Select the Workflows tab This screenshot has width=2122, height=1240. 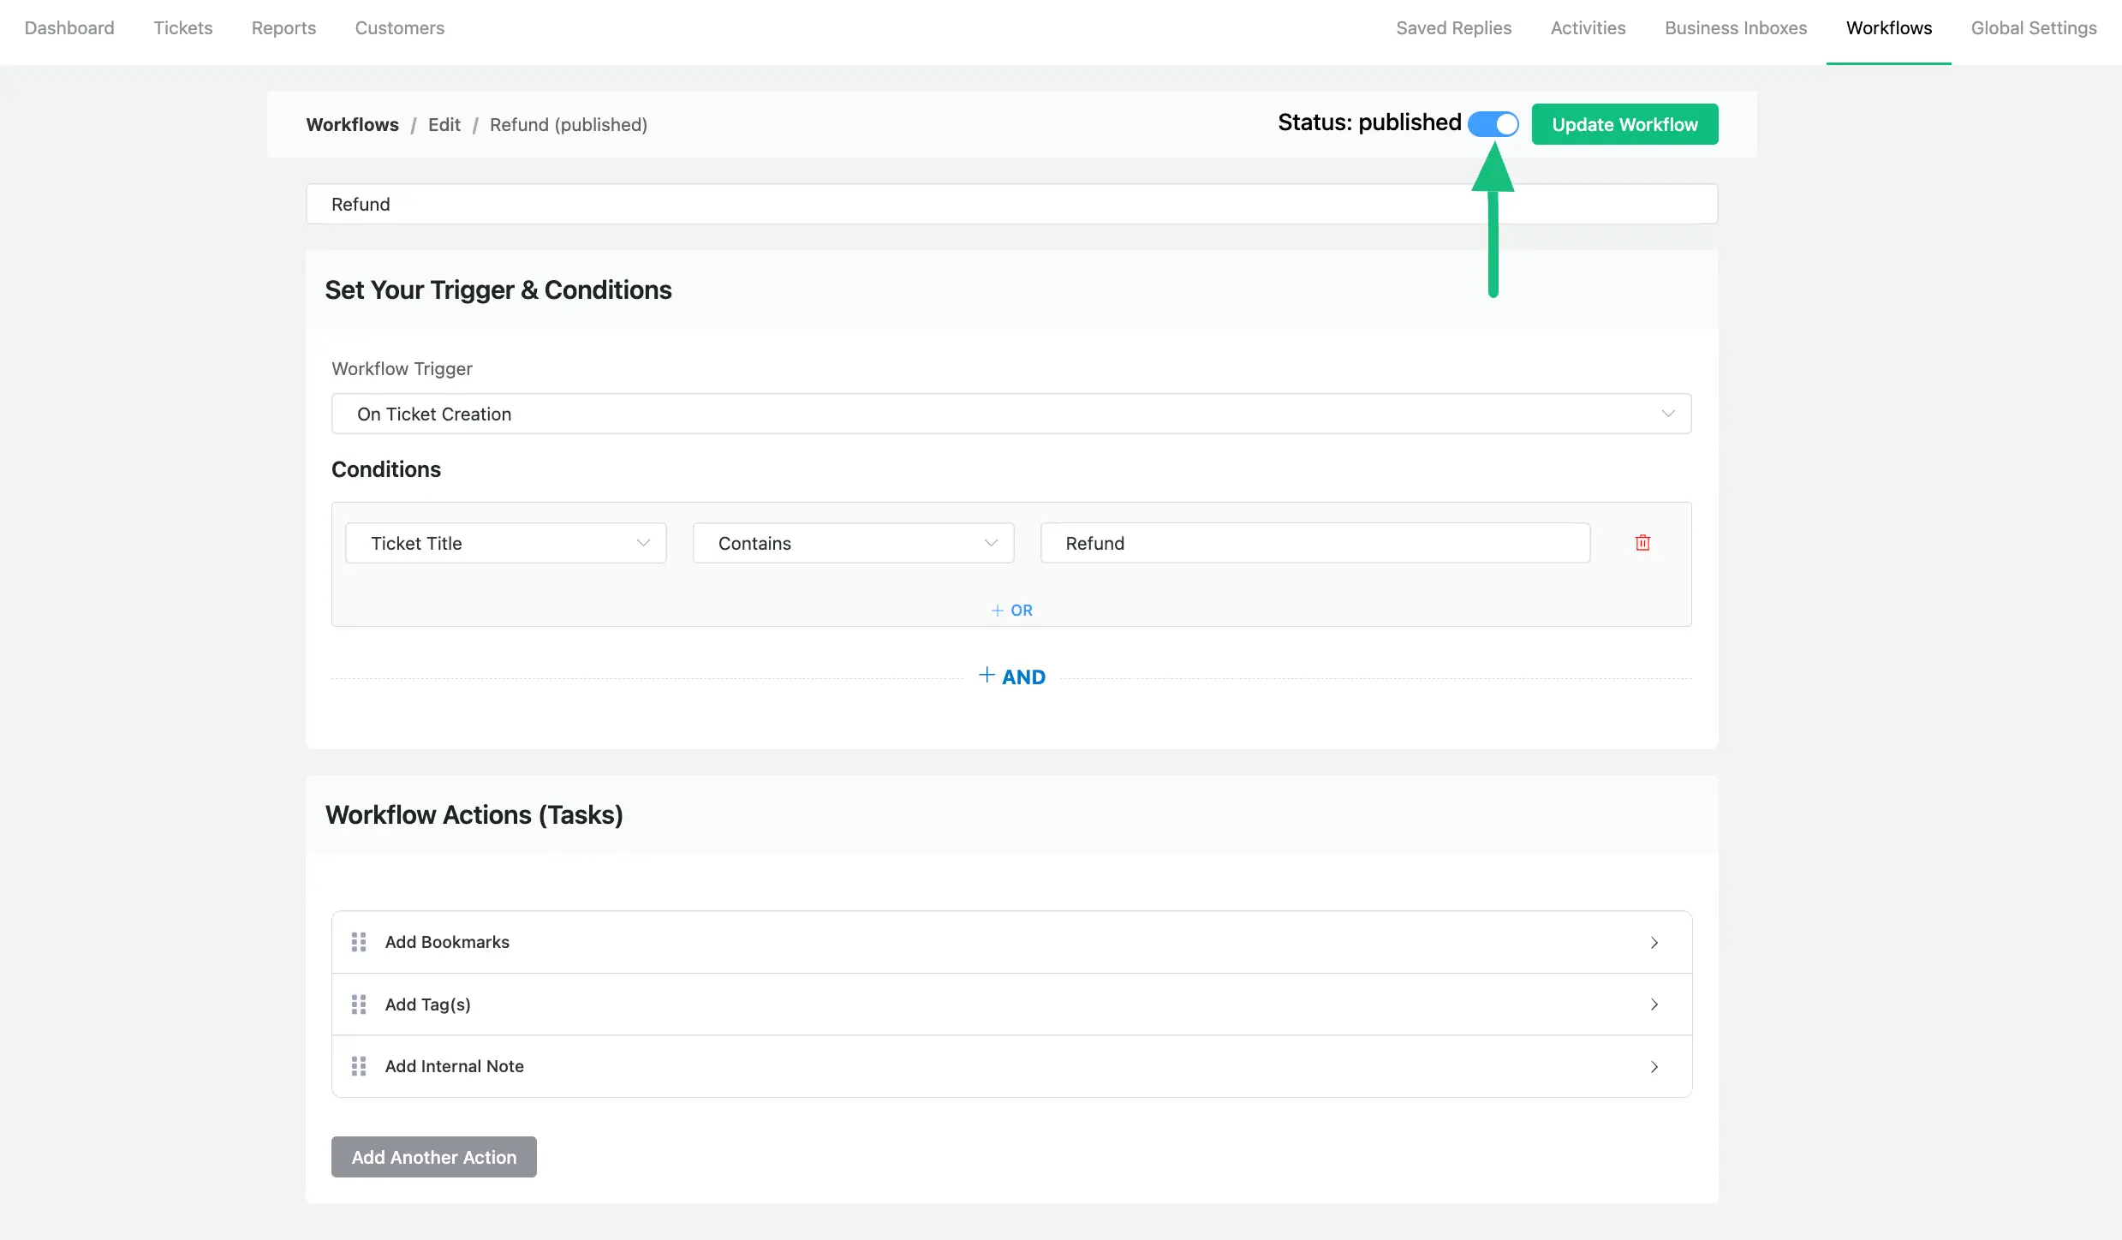coord(1889,28)
